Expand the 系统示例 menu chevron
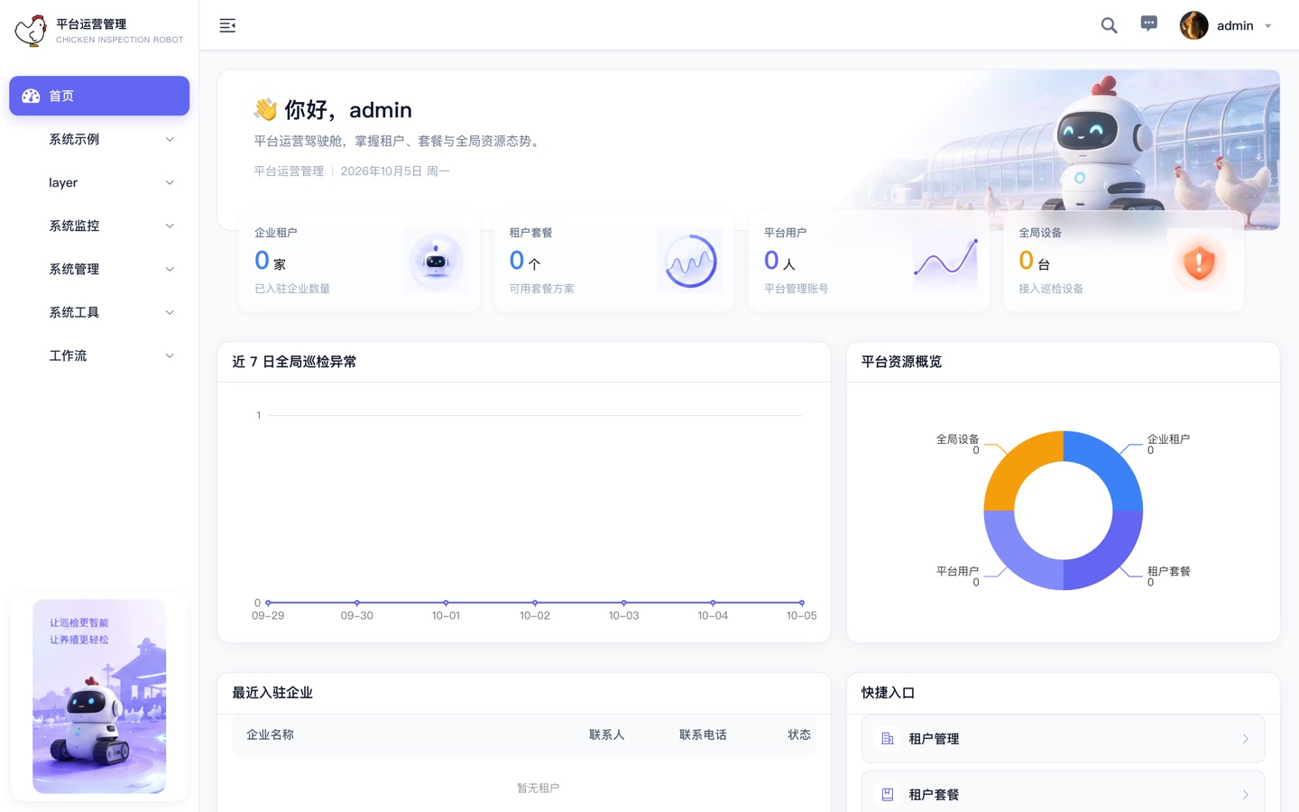 (x=170, y=139)
